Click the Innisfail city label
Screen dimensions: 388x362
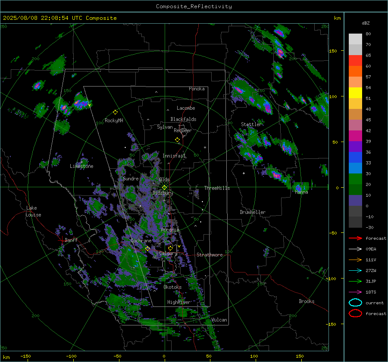tap(174, 156)
